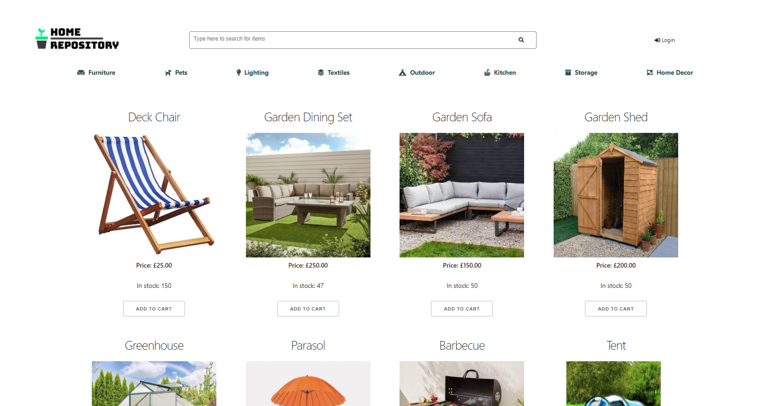Add the Garden Shed to cart
The image size is (770, 406).
616,309
